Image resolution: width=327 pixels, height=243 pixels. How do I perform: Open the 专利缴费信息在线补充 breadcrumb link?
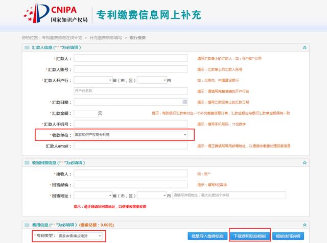62,38
